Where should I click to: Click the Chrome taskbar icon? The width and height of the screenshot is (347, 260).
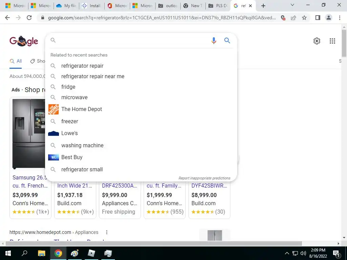coord(58,253)
